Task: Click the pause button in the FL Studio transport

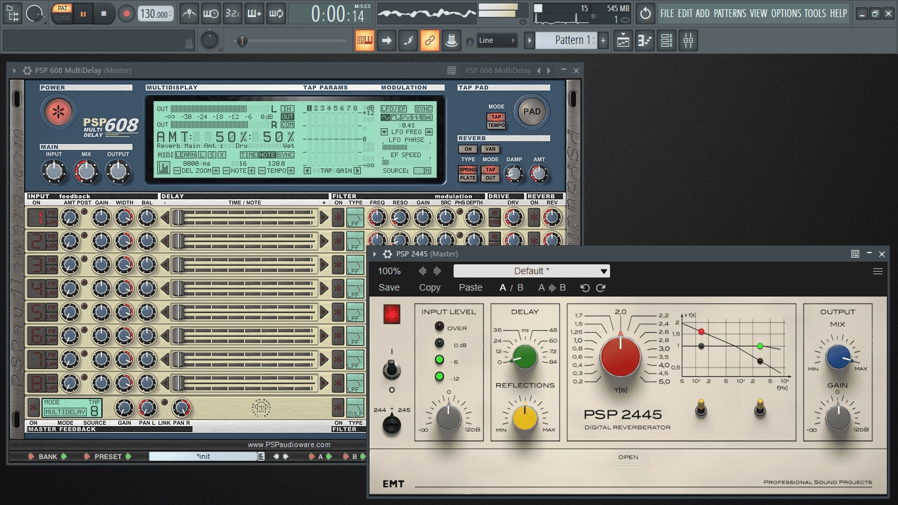Action: pyautogui.click(x=83, y=13)
